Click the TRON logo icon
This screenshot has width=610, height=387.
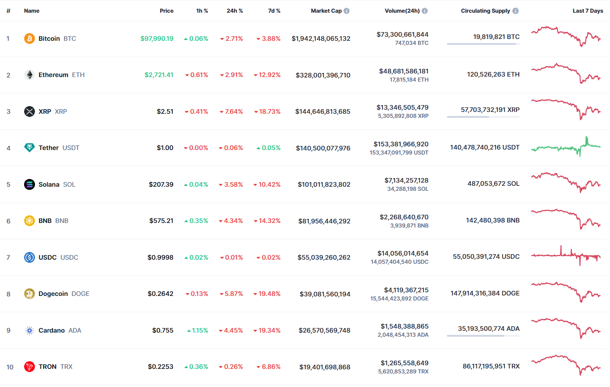[30, 367]
